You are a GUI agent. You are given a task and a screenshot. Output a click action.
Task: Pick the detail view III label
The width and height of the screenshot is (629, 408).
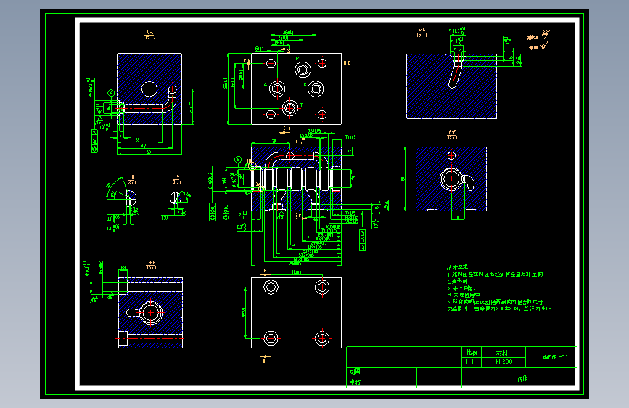(x=131, y=179)
